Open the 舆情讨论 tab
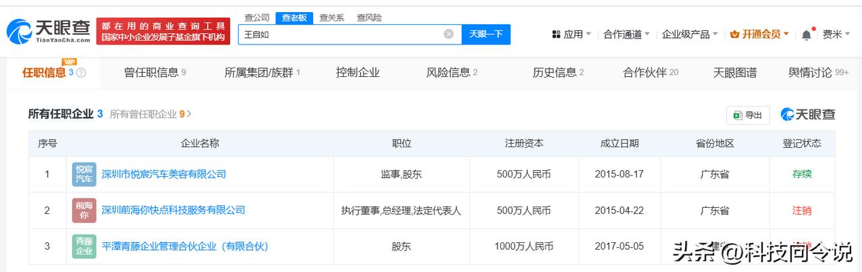The width and height of the screenshot is (862, 272). click(818, 73)
